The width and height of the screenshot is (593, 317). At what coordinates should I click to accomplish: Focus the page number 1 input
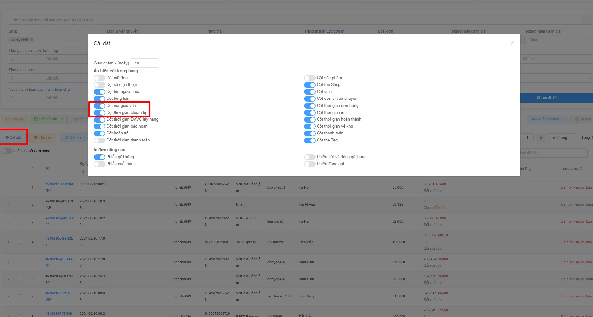(527, 138)
